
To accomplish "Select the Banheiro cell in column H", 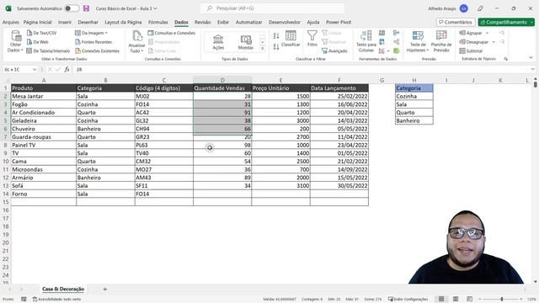I will (x=414, y=120).
